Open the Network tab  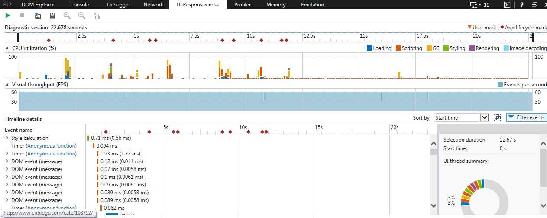[x=153, y=5]
